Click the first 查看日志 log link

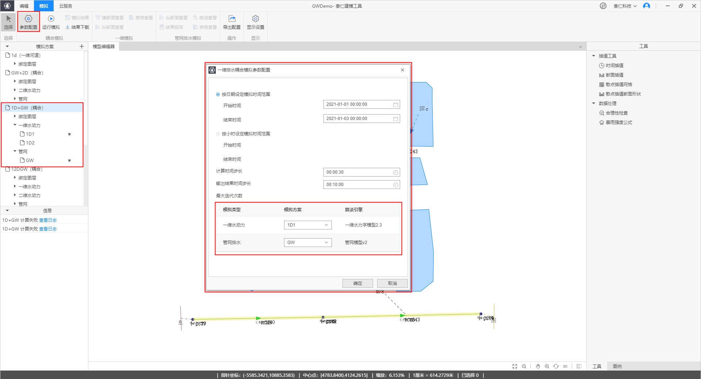[x=48, y=220]
